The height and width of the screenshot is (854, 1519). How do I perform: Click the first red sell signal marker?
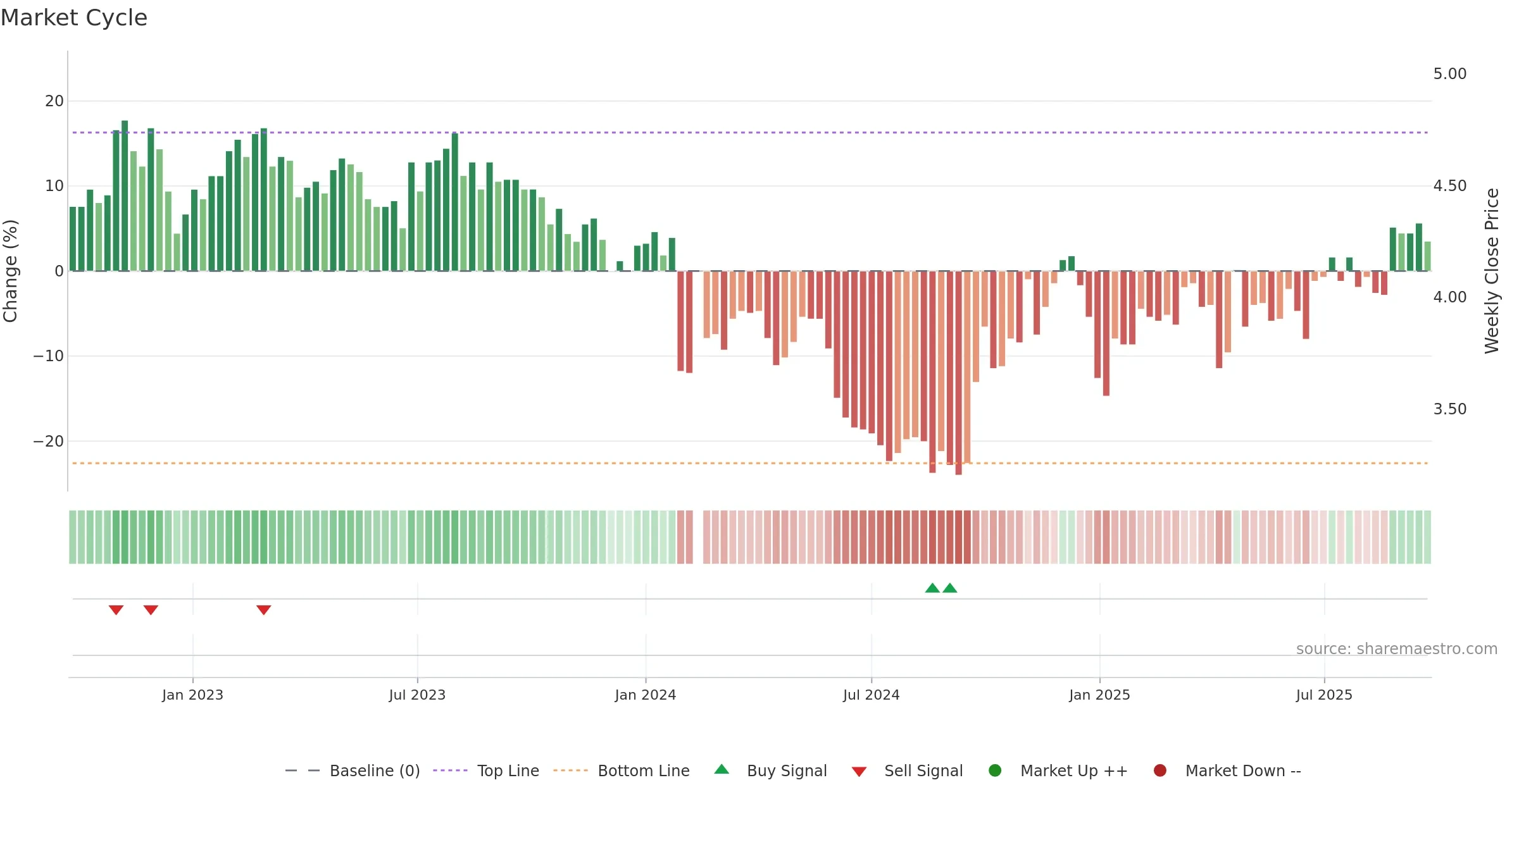pyautogui.click(x=116, y=610)
